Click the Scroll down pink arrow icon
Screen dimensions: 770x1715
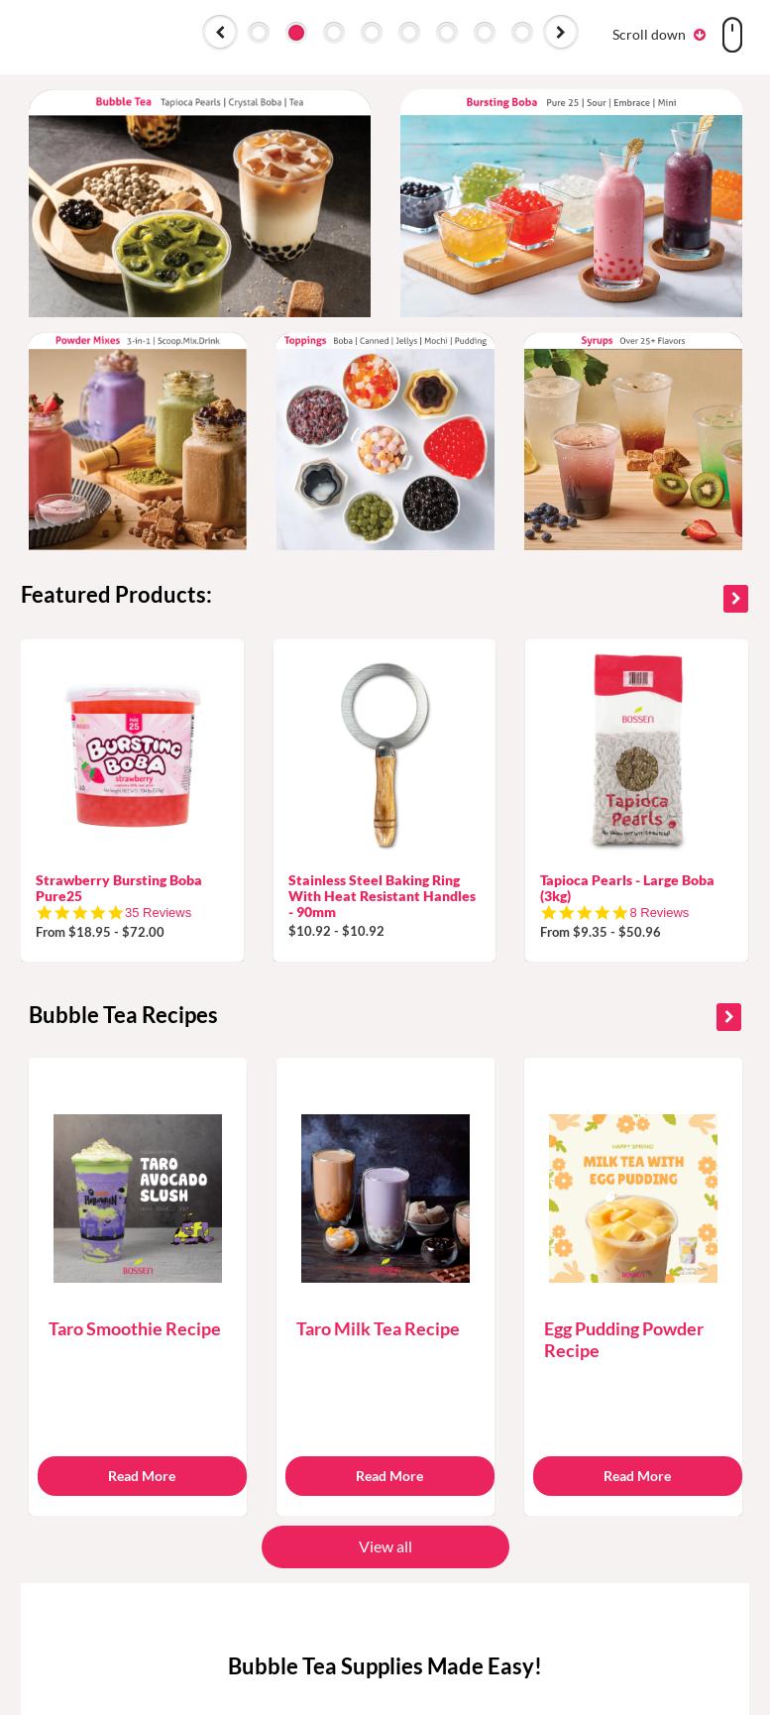pyautogui.click(x=700, y=35)
